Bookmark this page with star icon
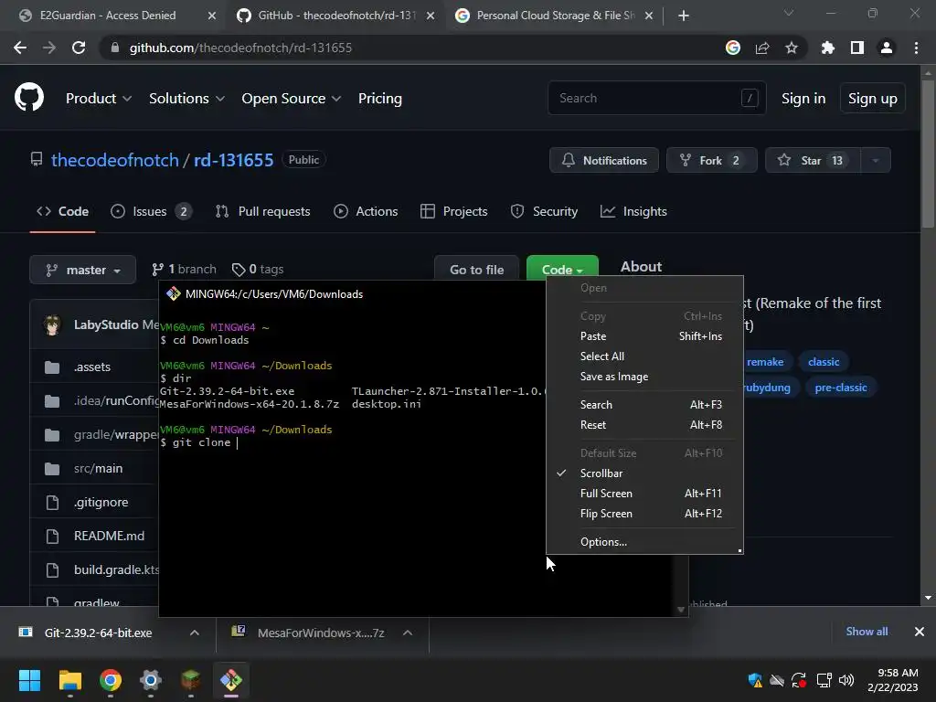 tap(792, 48)
